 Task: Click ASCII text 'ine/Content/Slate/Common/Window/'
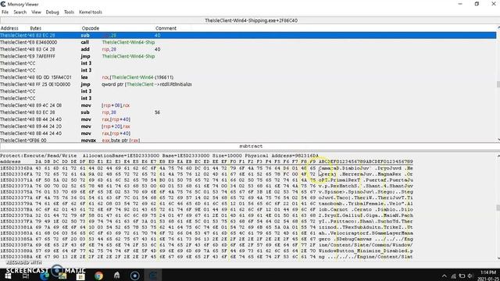366,244
